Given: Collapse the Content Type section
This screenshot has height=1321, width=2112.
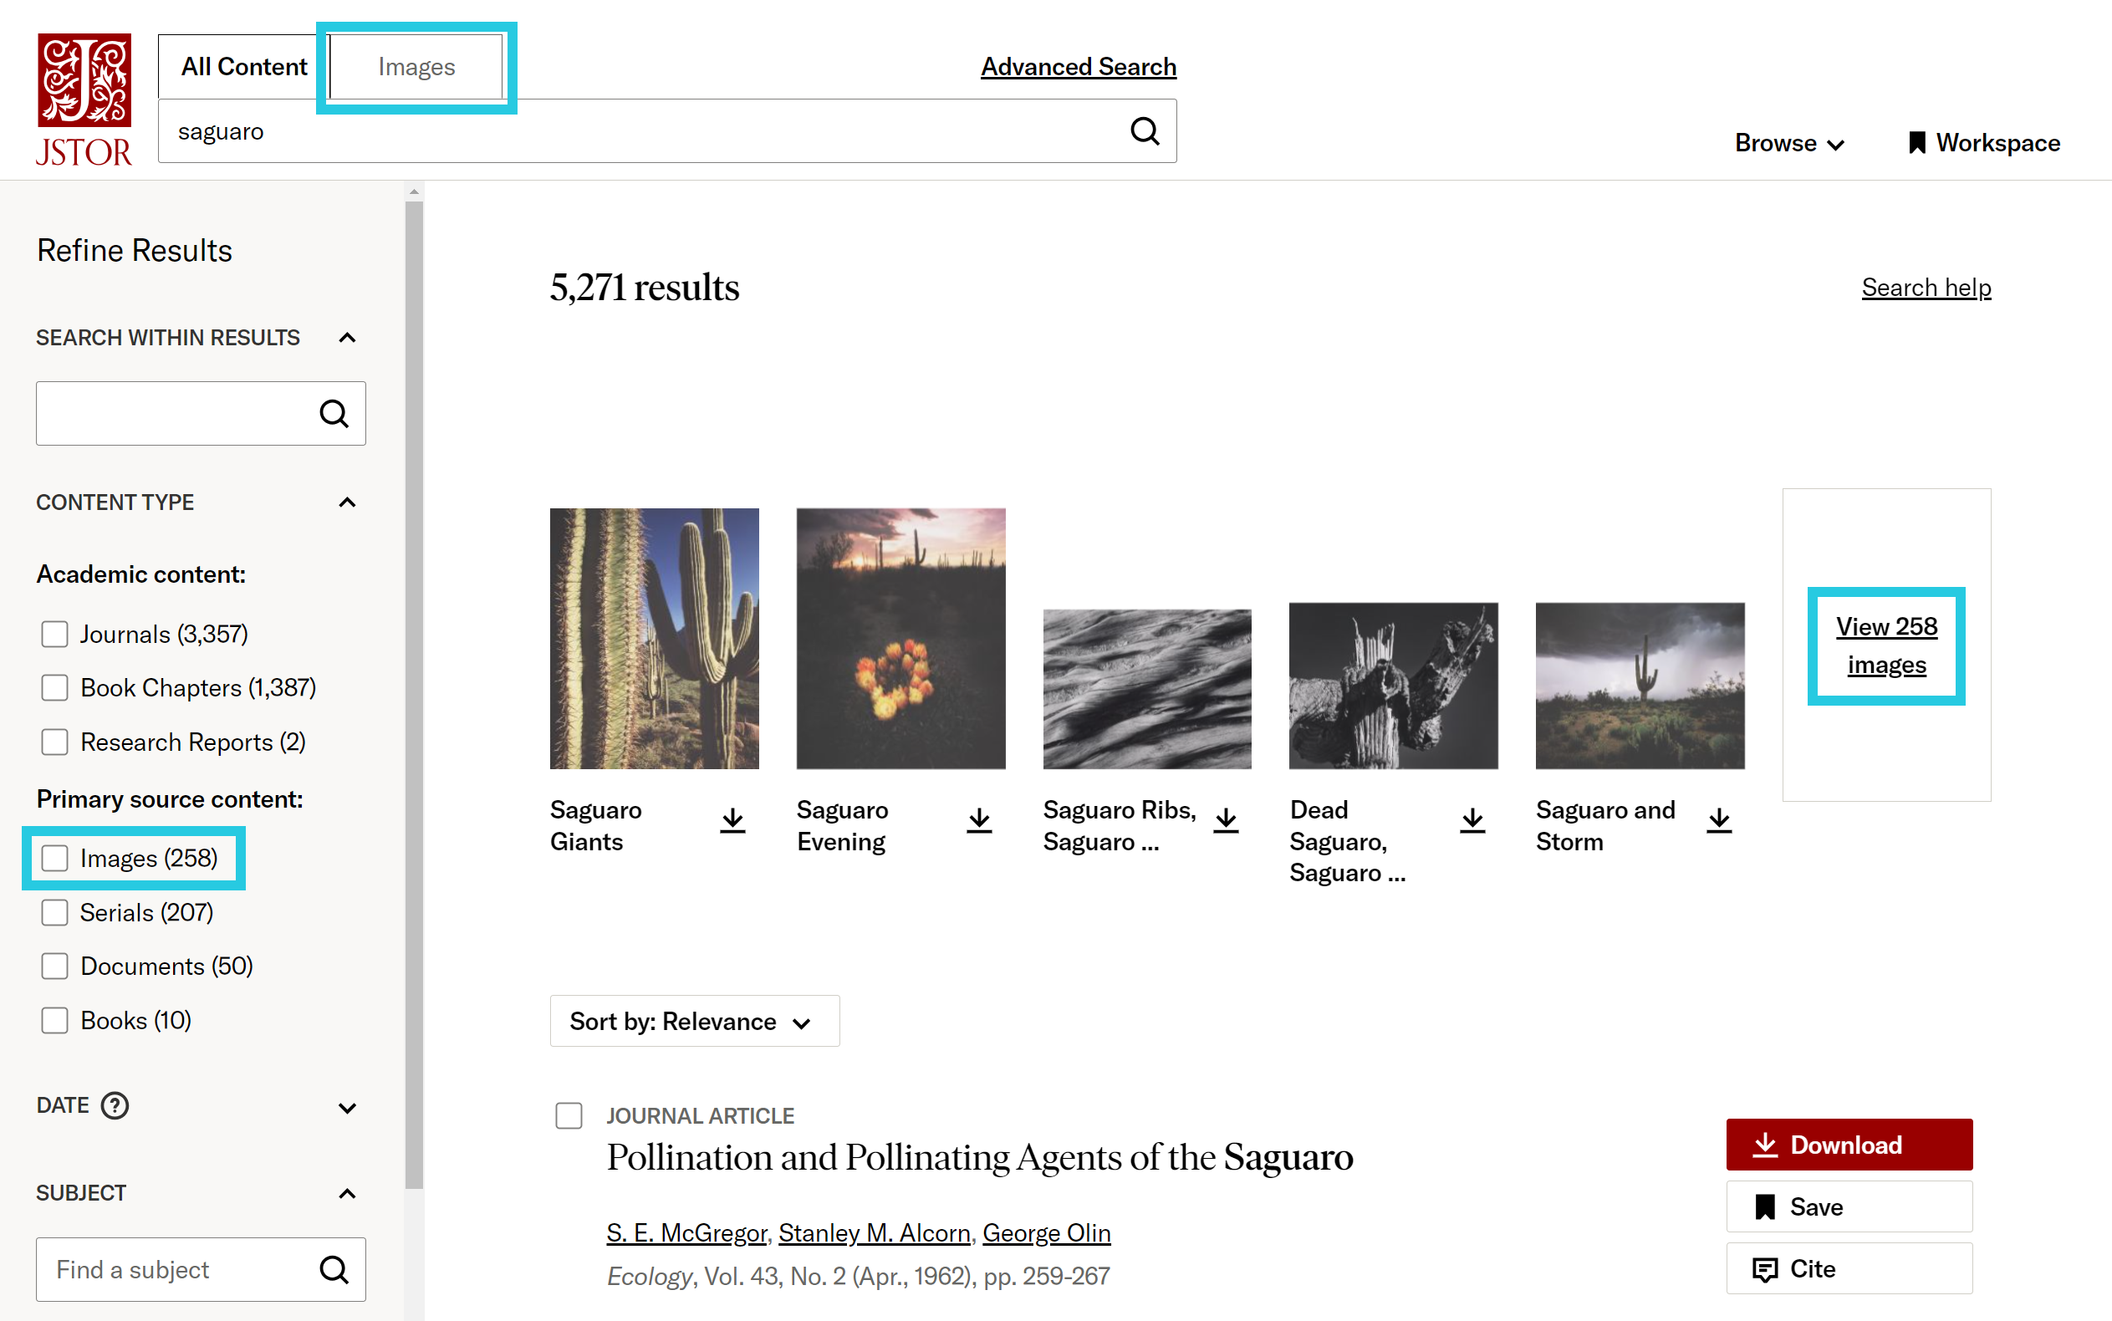Looking at the screenshot, I should (x=347, y=502).
